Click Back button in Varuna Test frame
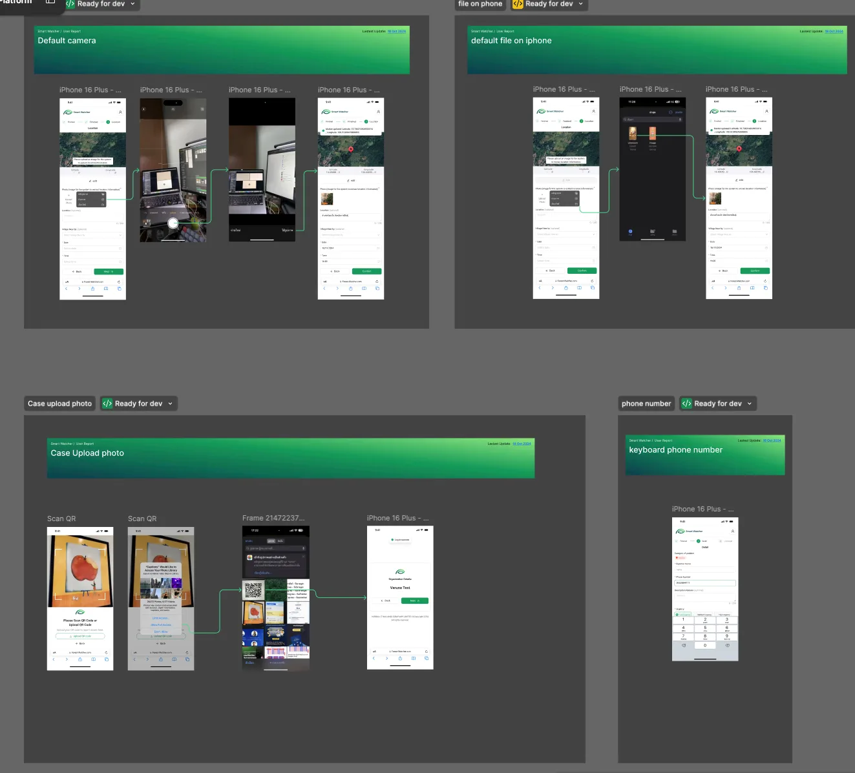Image resolution: width=855 pixels, height=773 pixels. click(385, 601)
